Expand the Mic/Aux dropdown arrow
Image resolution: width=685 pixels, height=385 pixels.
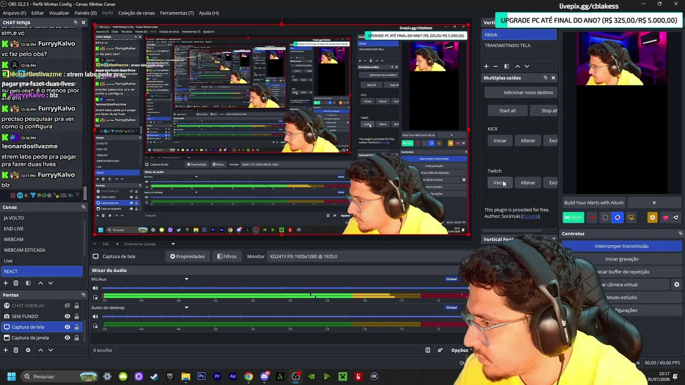186,279
